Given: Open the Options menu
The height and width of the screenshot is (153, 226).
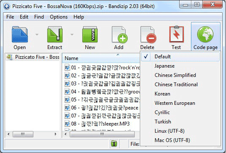Looking at the screenshot, I should (x=59, y=17).
